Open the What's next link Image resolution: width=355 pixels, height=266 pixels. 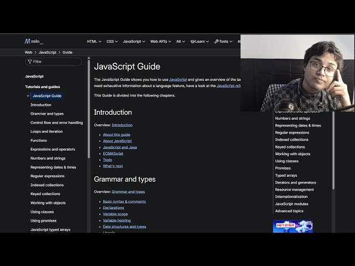click(113, 166)
